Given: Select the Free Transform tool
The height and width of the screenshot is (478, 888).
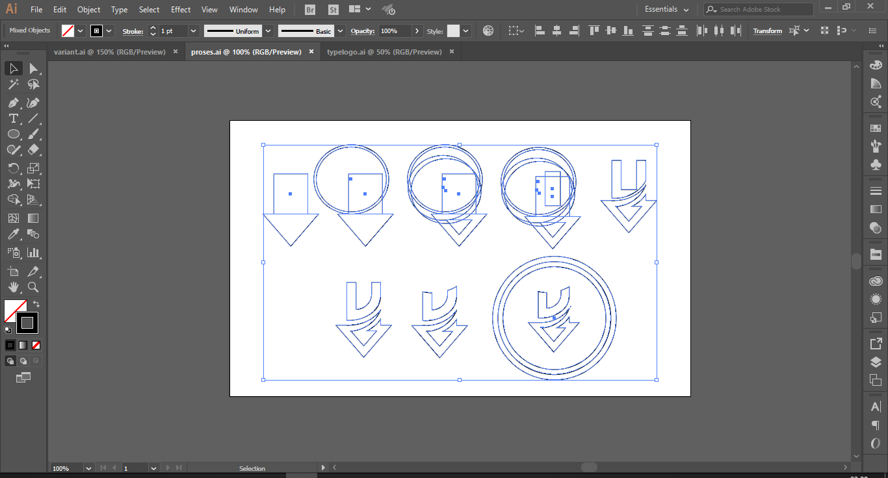Looking at the screenshot, I should pyautogui.click(x=34, y=184).
